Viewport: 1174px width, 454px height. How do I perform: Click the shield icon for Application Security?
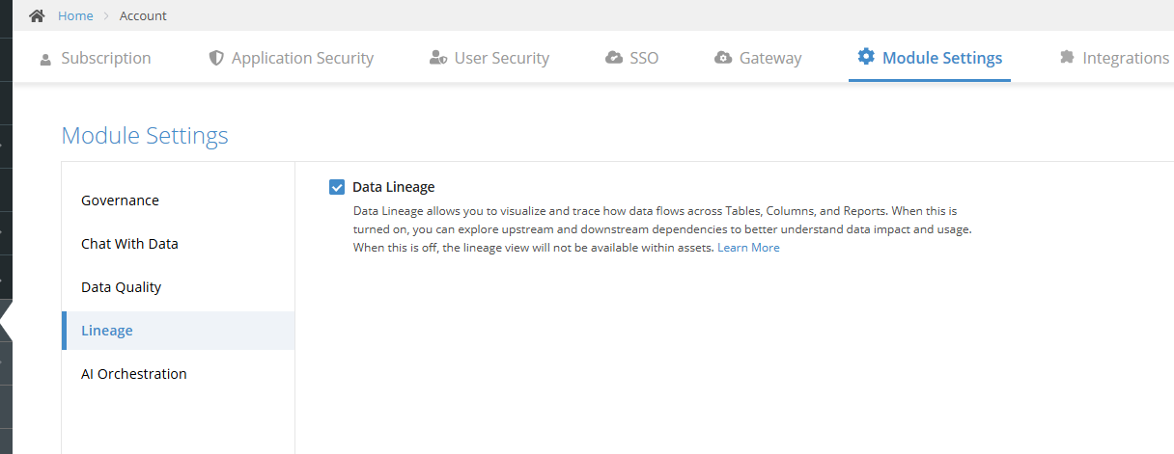[216, 58]
